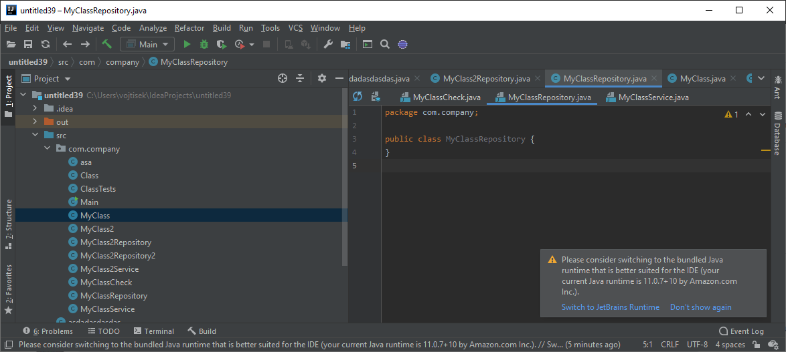Close the MyClassRepository.java editor tab
786x352 pixels.
coord(653,79)
